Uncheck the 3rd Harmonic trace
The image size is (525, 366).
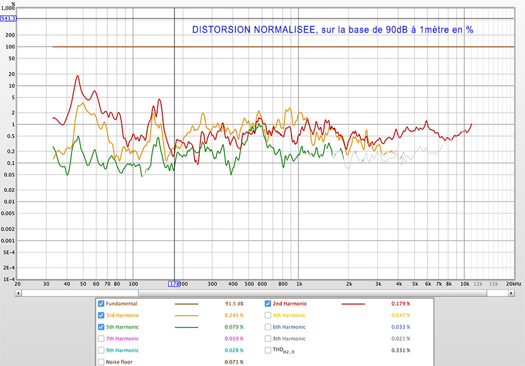pyautogui.click(x=101, y=315)
